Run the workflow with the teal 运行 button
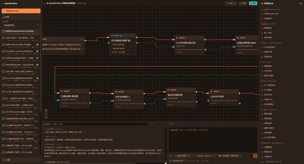304x164 pixels. point(253,3)
